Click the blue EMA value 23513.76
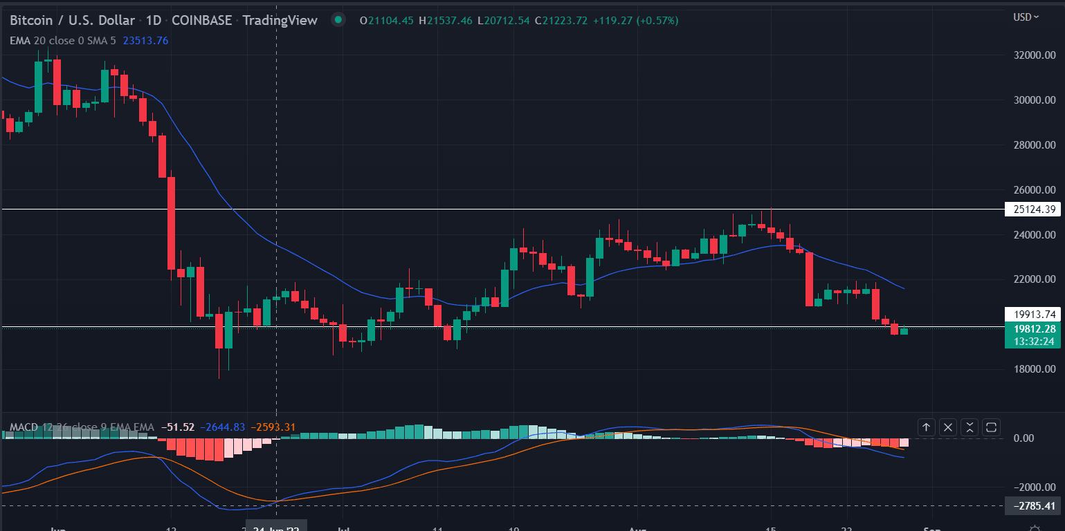This screenshot has width=1065, height=531. [x=145, y=40]
